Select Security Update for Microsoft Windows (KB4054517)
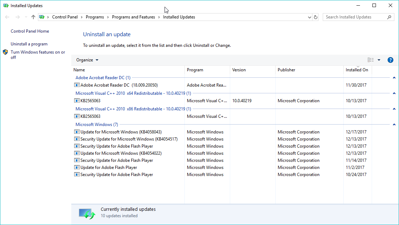 (x=129, y=139)
